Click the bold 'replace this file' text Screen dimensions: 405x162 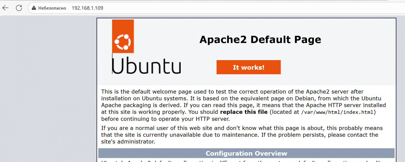[244, 112]
